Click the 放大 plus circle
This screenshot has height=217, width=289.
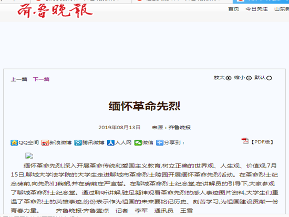pos(229,78)
